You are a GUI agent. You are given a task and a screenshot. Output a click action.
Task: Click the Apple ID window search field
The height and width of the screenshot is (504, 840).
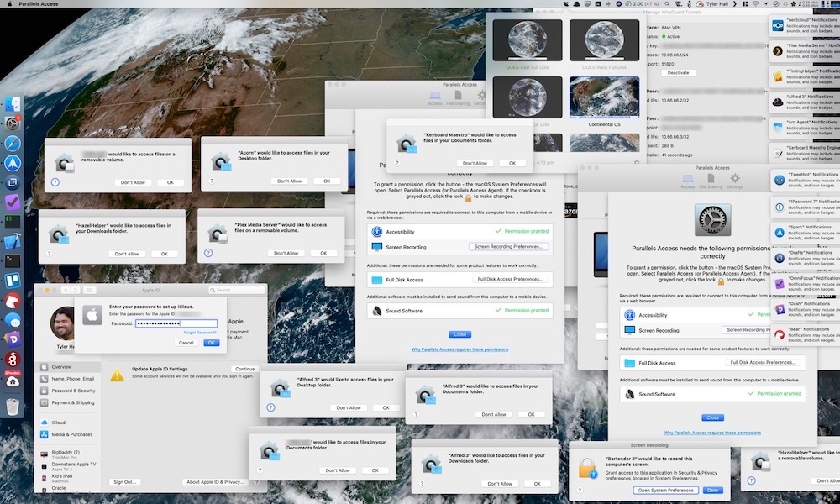pos(237,290)
